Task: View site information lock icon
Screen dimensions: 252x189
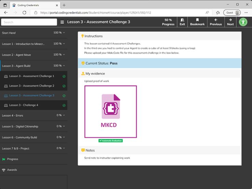Action: 36,13
